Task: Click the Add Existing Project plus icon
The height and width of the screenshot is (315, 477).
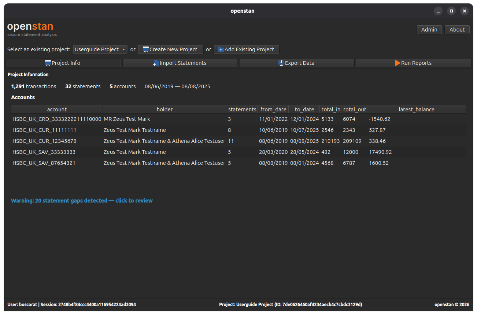Action: coord(221,49)
